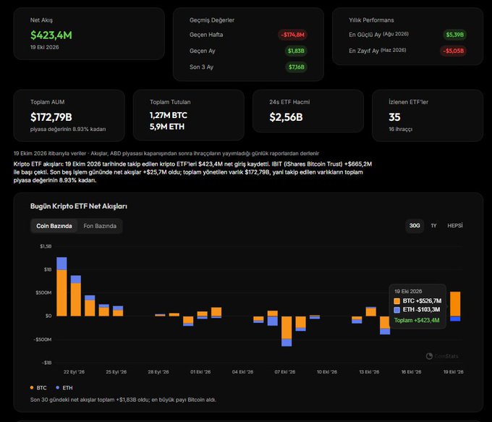
Task: Toggle the BTC legend entry
Action: tap(38, 388)
